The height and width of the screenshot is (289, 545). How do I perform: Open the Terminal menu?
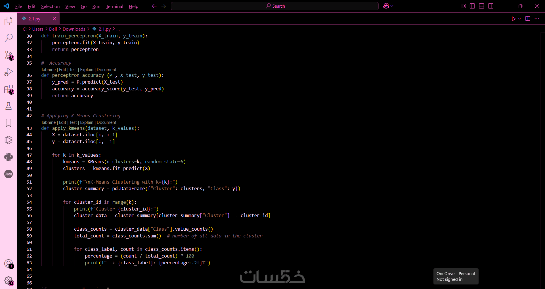(114, 6)
